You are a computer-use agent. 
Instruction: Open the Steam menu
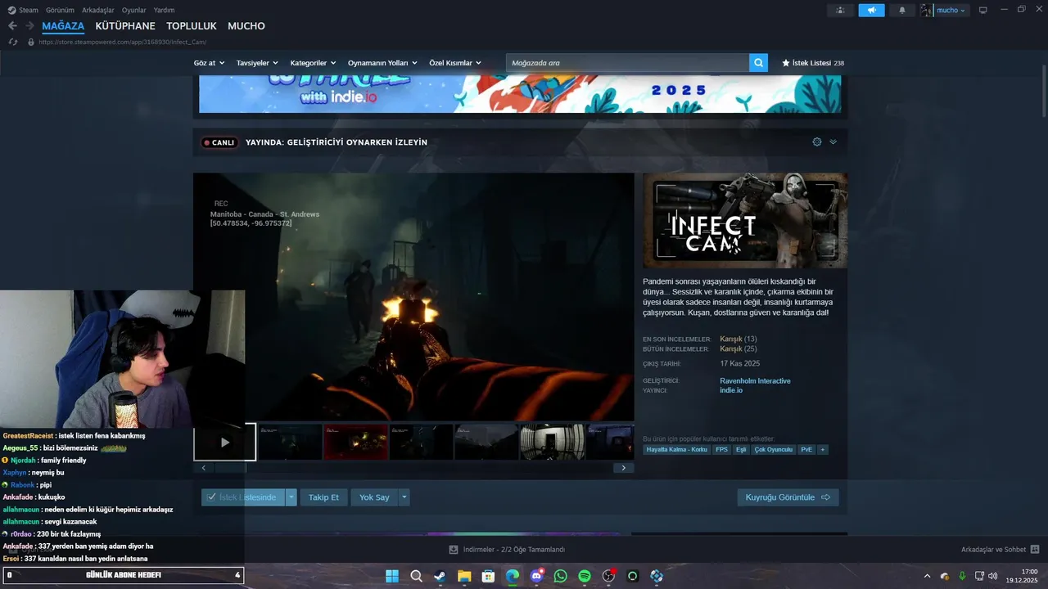tap(24, 10)
